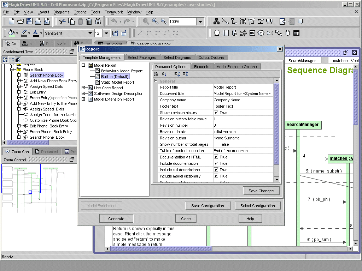
Task: Click the database cylinder toolbar icon
Action: (x=287, y=33)
